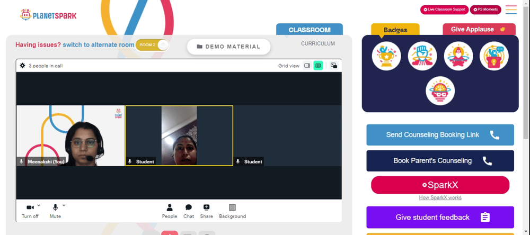Screen dimensions: 530x235
Task: Award the trophy badge
Action: click(386, 56)
